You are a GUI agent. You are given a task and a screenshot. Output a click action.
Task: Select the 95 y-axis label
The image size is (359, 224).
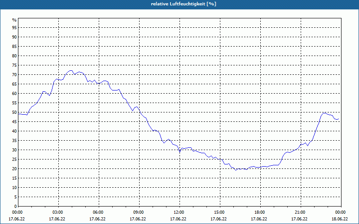click(14, 28)
